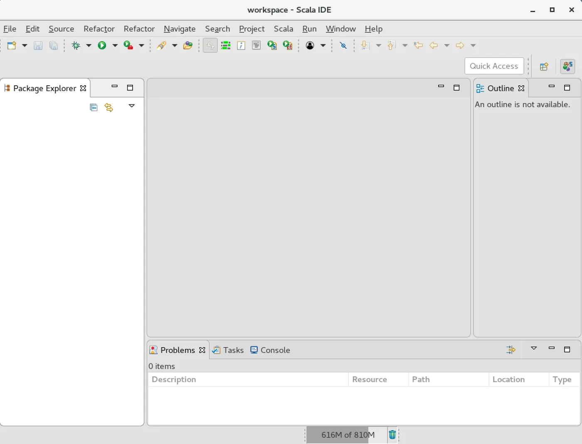Click the heap status 616M of 810M bar
Screen dimensions: 582x444
click(348, 435)
